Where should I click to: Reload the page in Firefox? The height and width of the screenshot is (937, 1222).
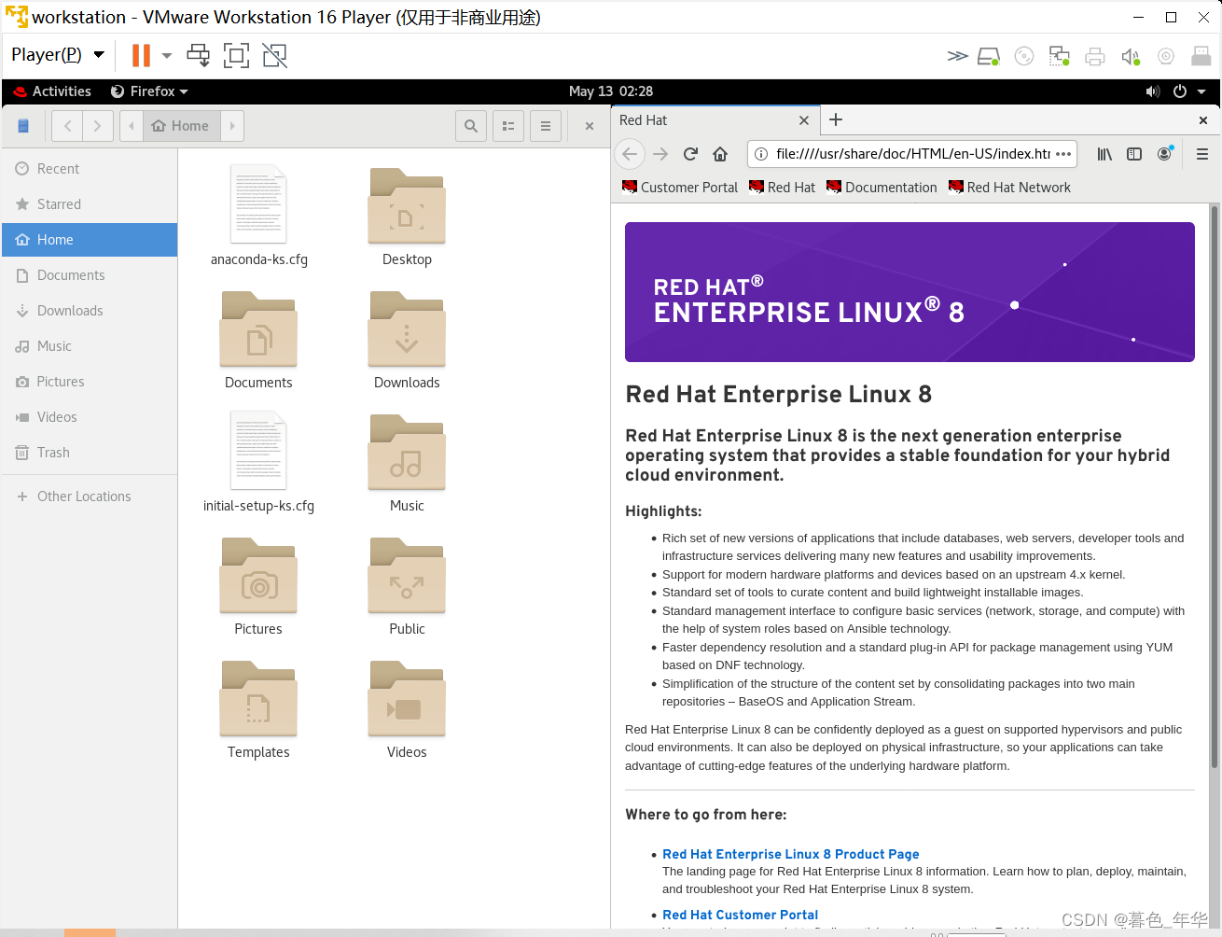(690, 154)
